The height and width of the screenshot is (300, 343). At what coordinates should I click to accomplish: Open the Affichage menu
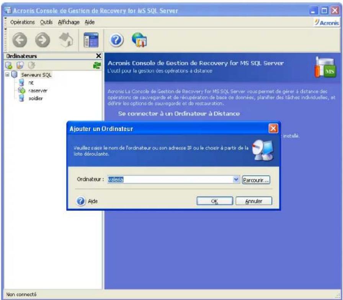tap(69, 22)
